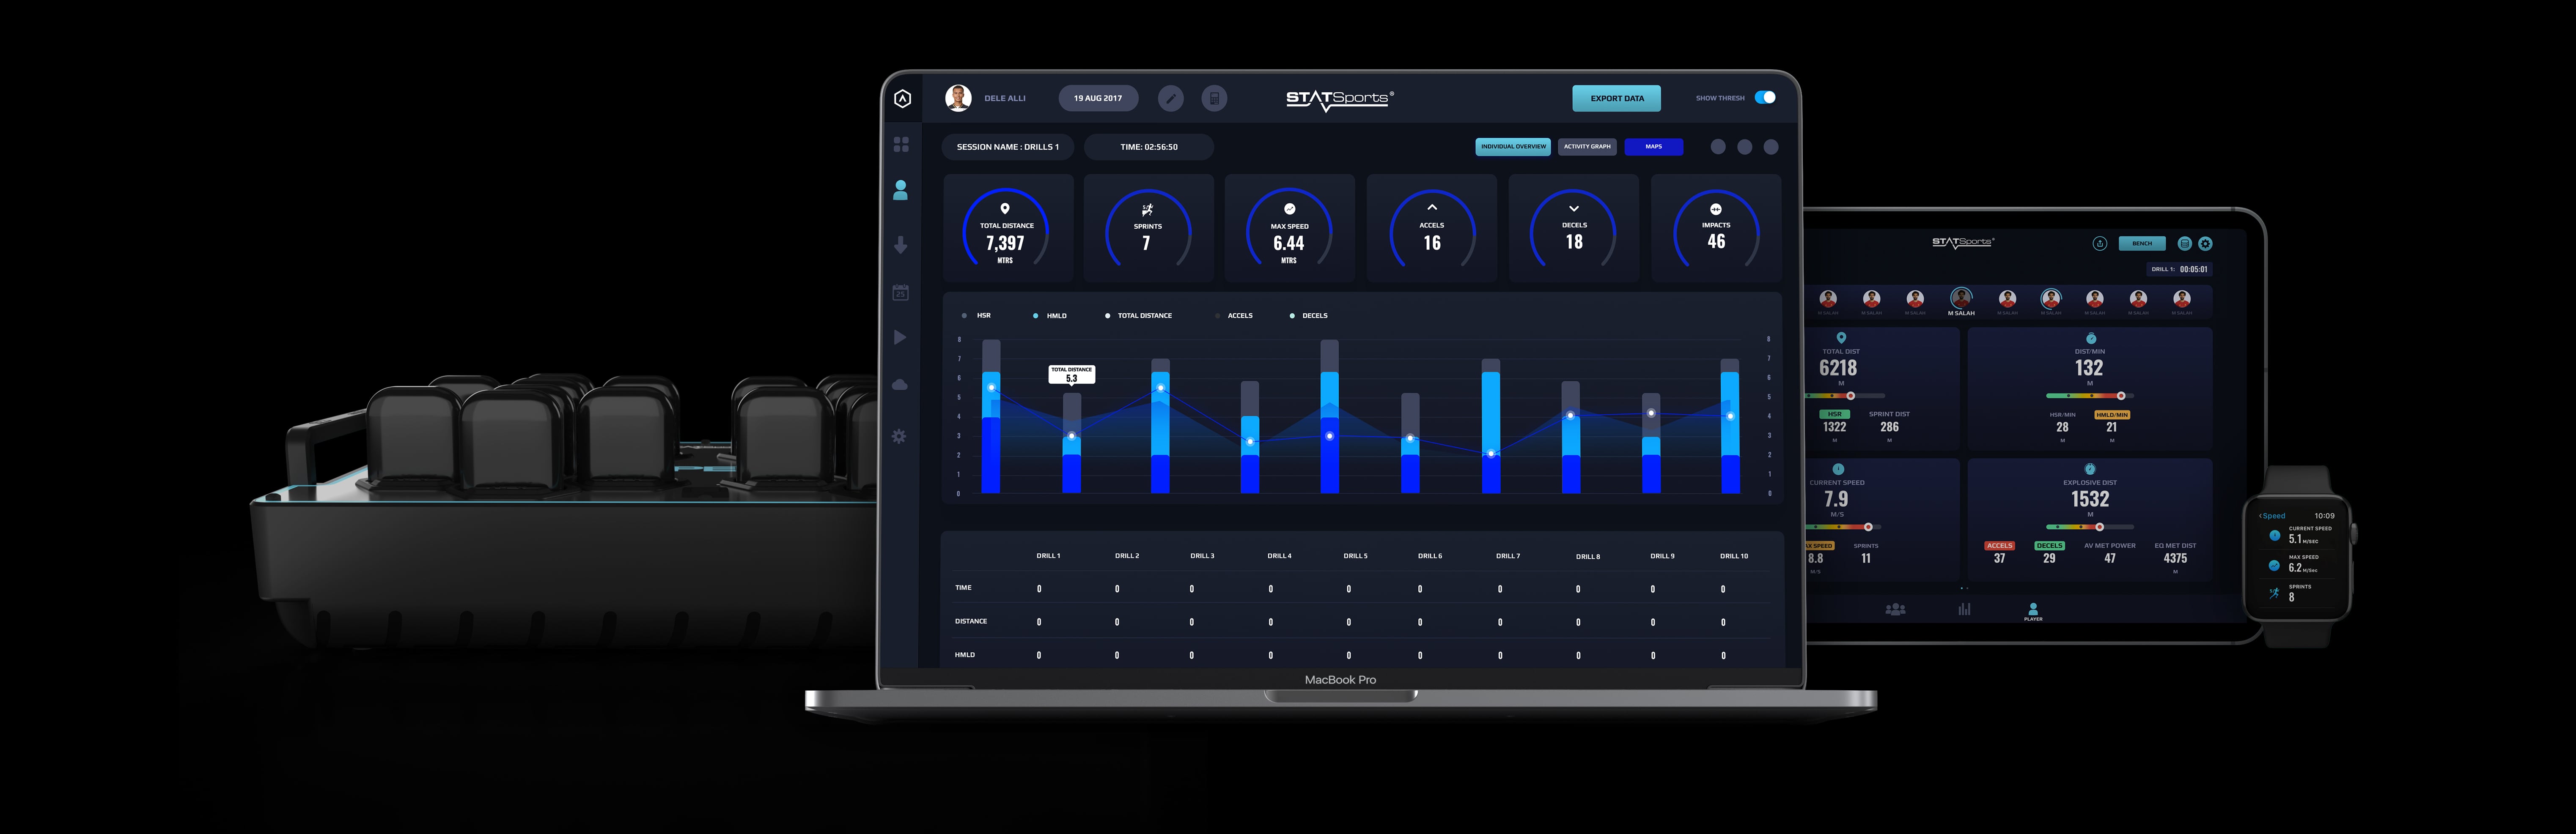
Task: Tap the share icon on tablet header
Action: pyautogui.click(x=2100, y=244)
